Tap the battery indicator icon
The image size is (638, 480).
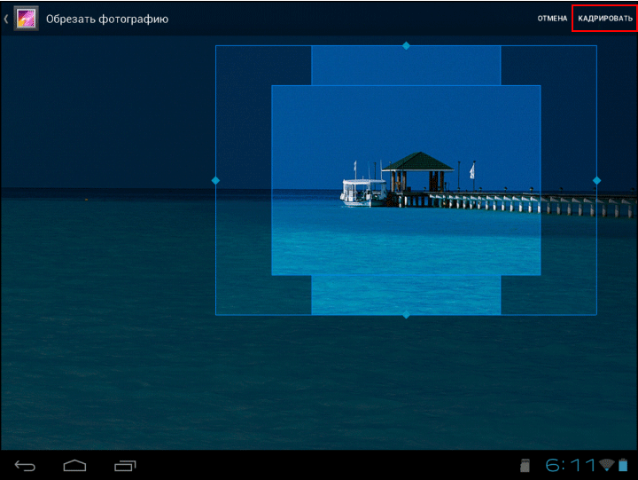(x=622, y=465)
